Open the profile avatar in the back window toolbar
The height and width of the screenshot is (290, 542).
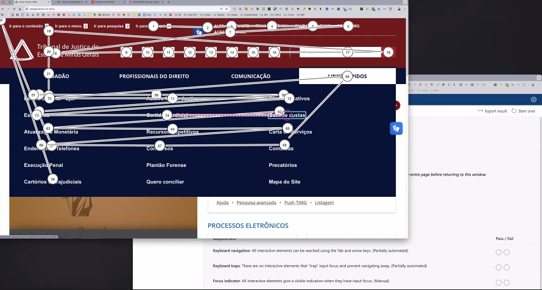(533, 85)
